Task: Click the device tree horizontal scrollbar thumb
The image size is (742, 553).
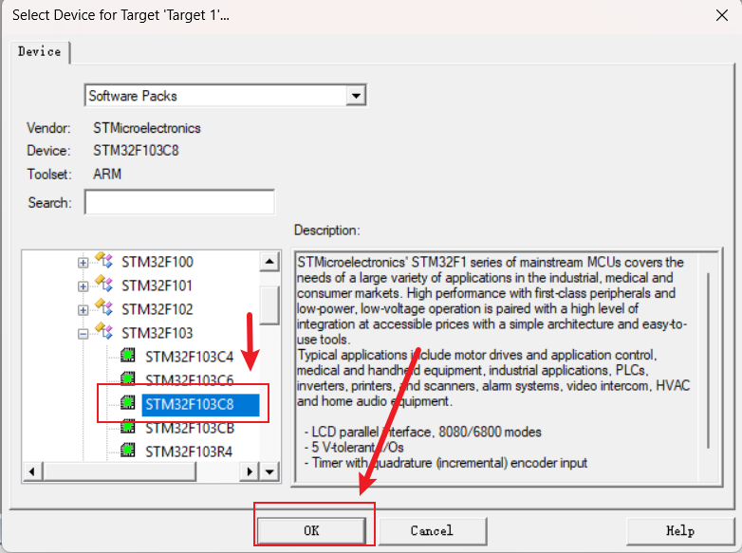Action: [x=120, y=471]
